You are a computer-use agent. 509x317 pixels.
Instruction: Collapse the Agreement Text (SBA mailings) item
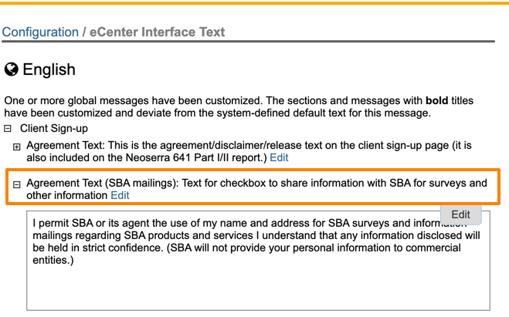(x=17, y=184)
